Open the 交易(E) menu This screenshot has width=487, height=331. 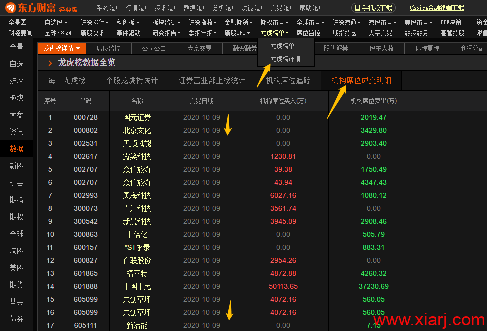tap(281, 8)
